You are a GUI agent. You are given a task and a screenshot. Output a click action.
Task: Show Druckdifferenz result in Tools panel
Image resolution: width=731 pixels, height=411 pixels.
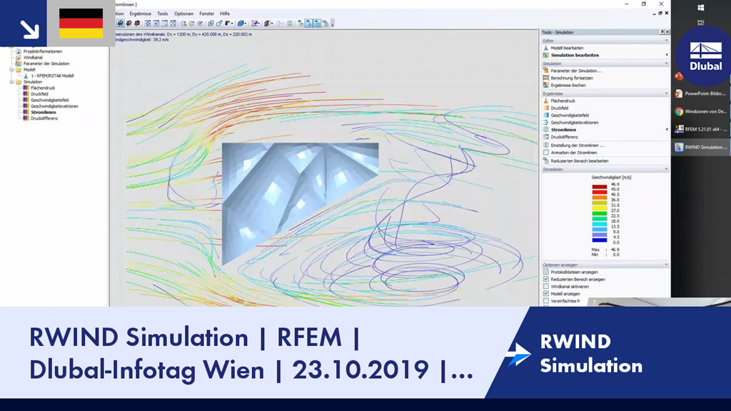564,137
